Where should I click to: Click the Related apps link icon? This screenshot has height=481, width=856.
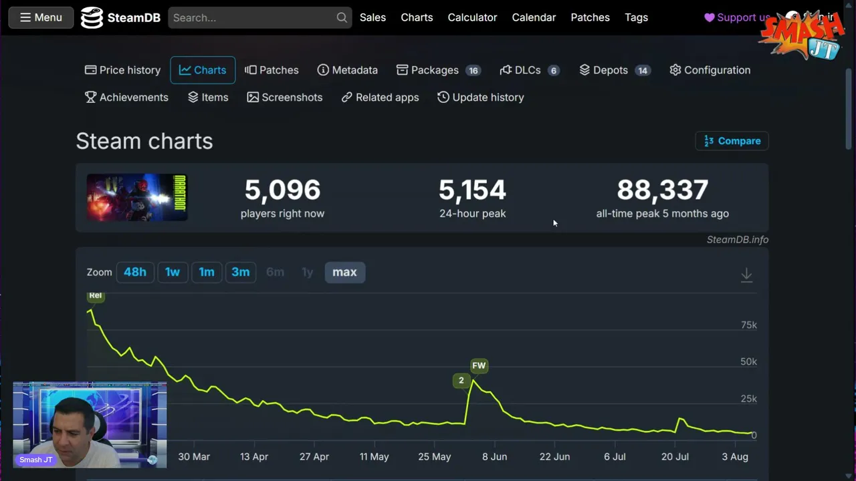(x=346, y=98)
